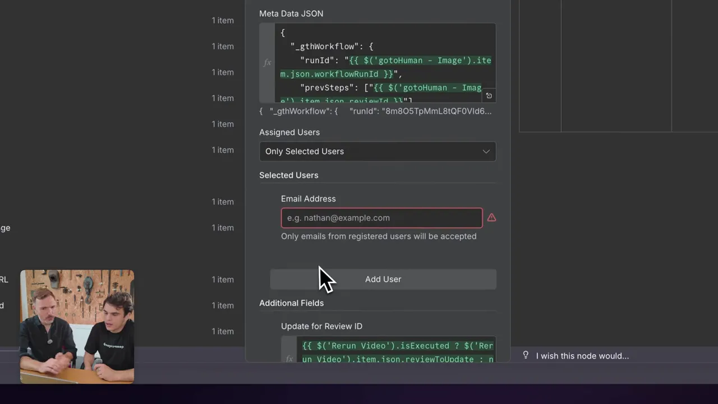718x404 pixels.
Task: Click the video thumbnail of the two presenters
Action: [77, 327]
